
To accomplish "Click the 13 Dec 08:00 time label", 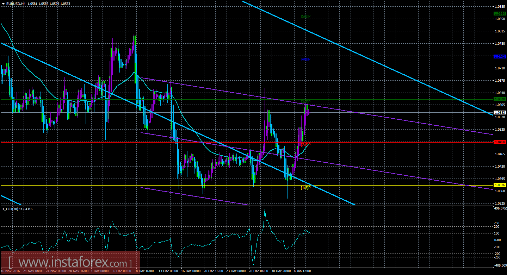I will coord(167,271).
